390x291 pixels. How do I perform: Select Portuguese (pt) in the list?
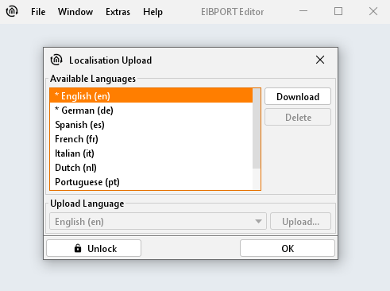pyautogui.click(x=151, y=182)
